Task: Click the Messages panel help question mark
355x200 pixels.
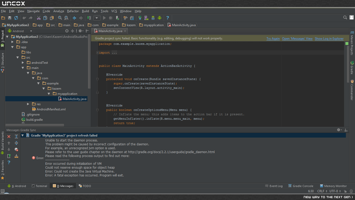Action: (9, 162)
